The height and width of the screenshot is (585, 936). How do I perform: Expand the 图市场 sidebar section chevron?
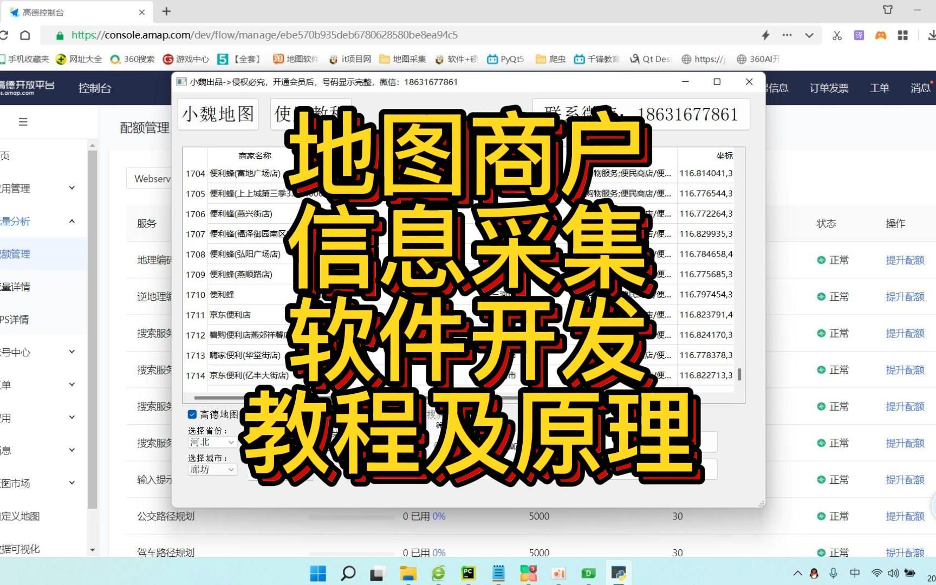[72, 483]
